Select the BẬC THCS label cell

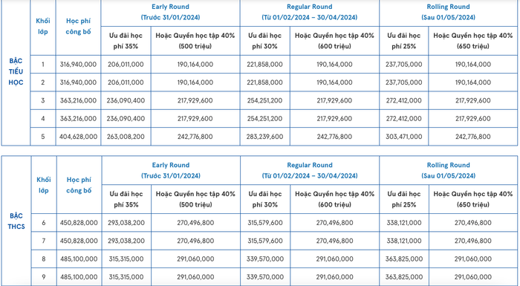click(16, 221)
